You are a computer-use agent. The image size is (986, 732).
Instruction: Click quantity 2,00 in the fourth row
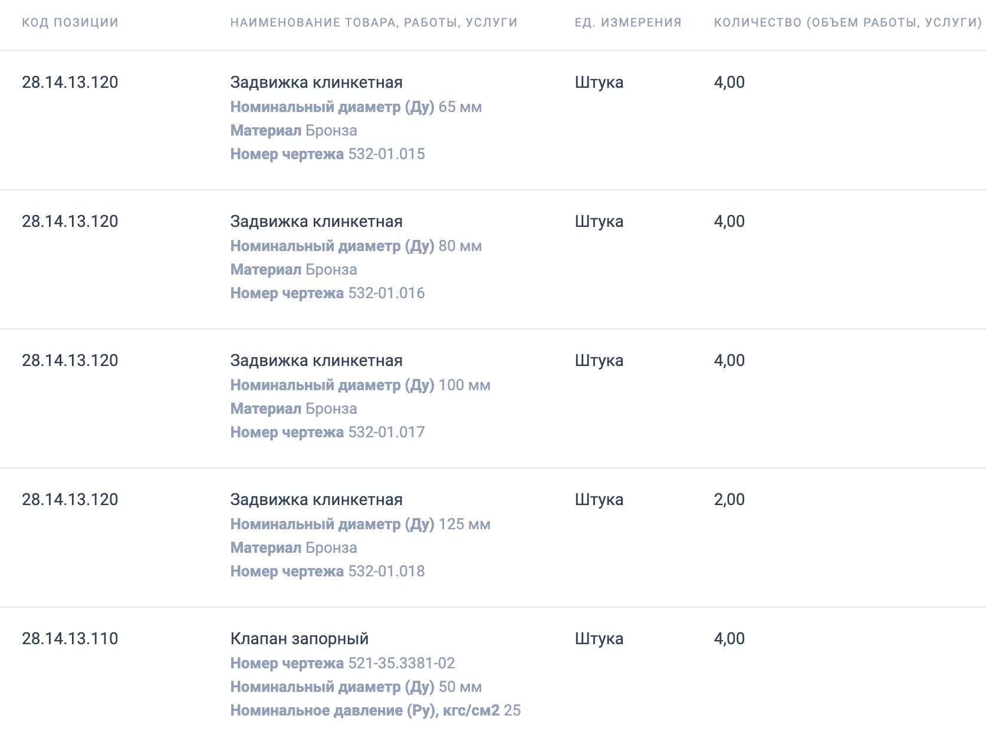(729, 500)
